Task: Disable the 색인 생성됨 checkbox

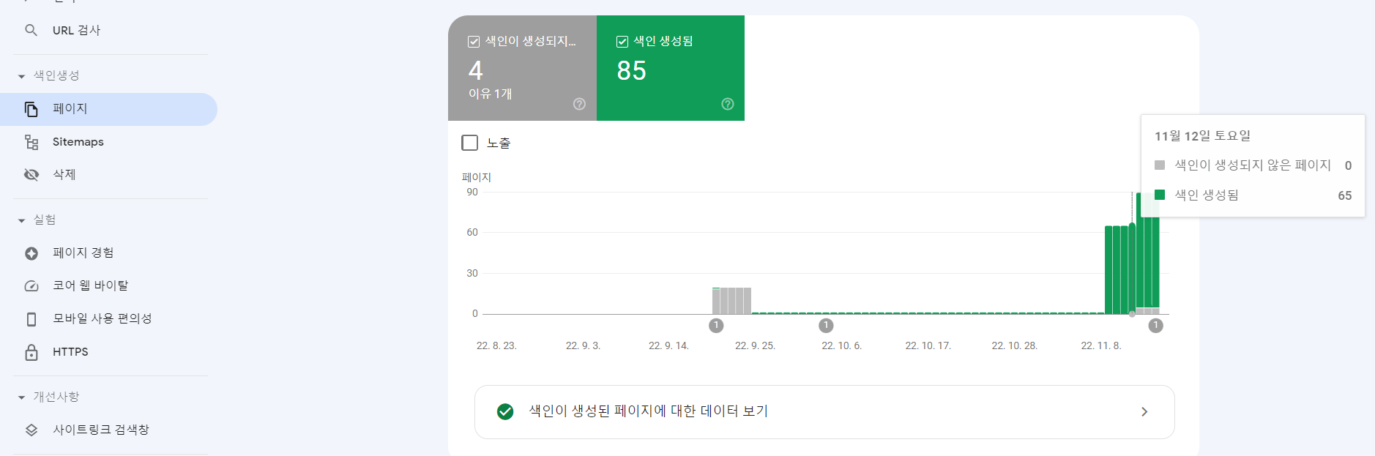Action: click(x=622, y=41)
